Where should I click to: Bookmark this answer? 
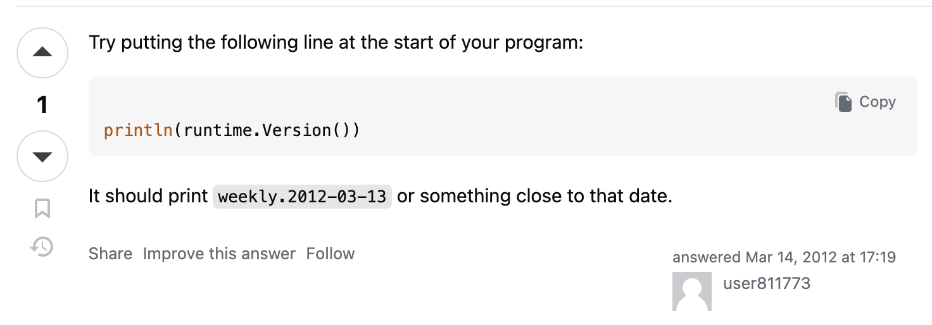(x=42, y=208)
